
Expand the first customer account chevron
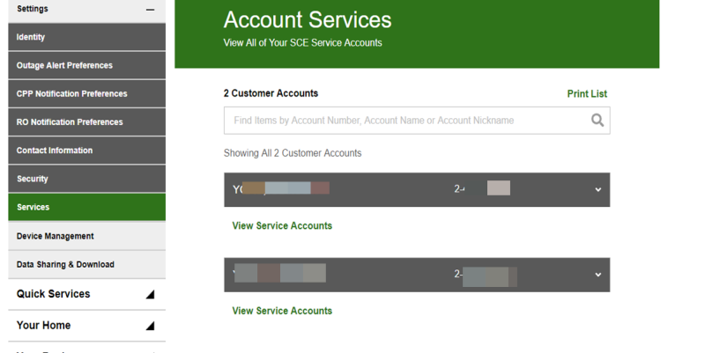pos(598,189)
